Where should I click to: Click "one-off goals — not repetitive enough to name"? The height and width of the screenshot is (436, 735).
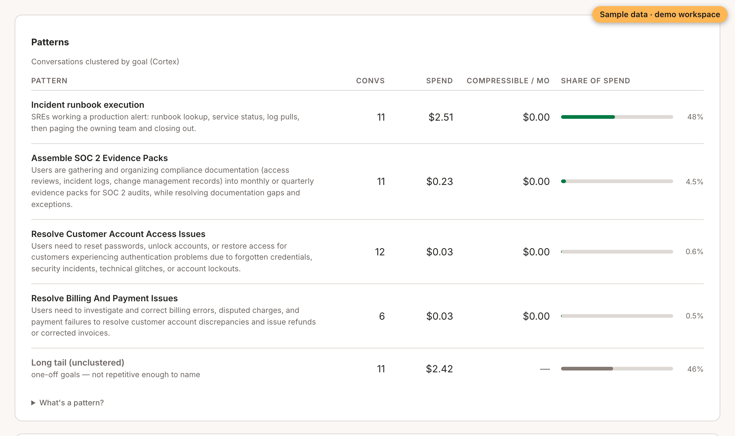(x=116, y=374)
